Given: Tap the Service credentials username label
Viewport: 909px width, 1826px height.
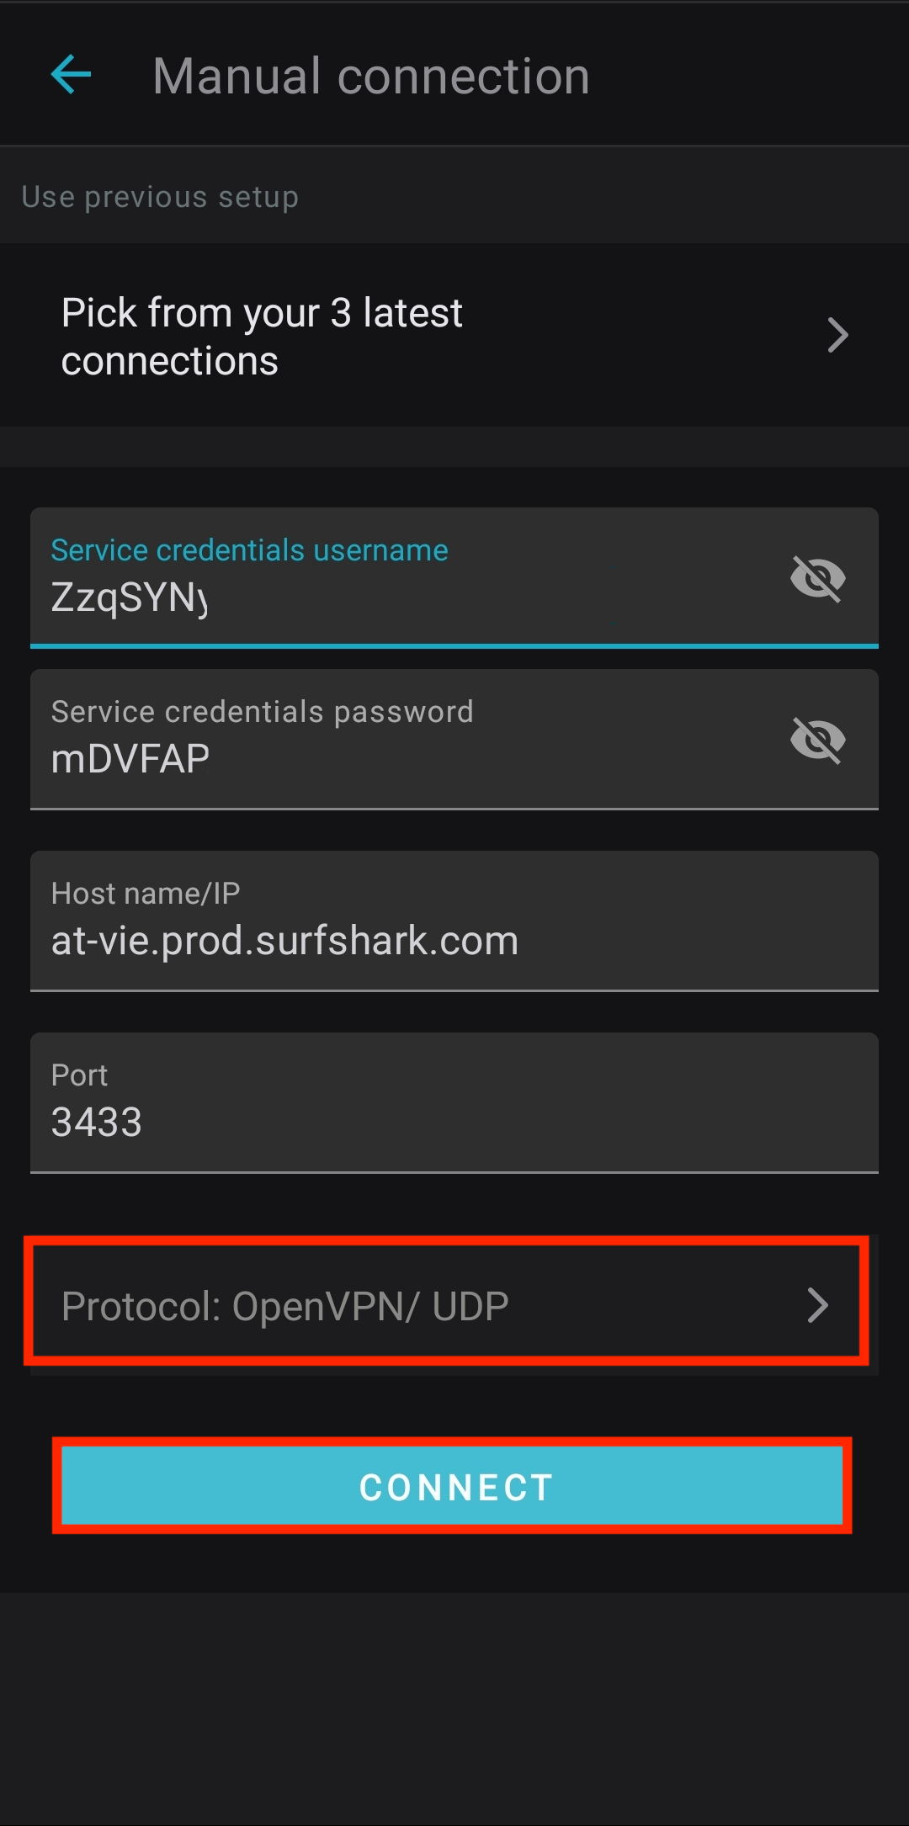Looking at the screenshot, I should click(249, 550).
